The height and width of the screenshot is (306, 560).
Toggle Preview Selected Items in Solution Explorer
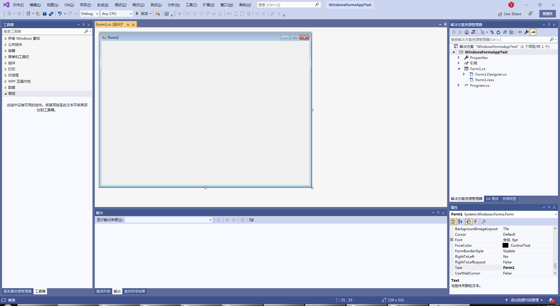click(533, 32)
